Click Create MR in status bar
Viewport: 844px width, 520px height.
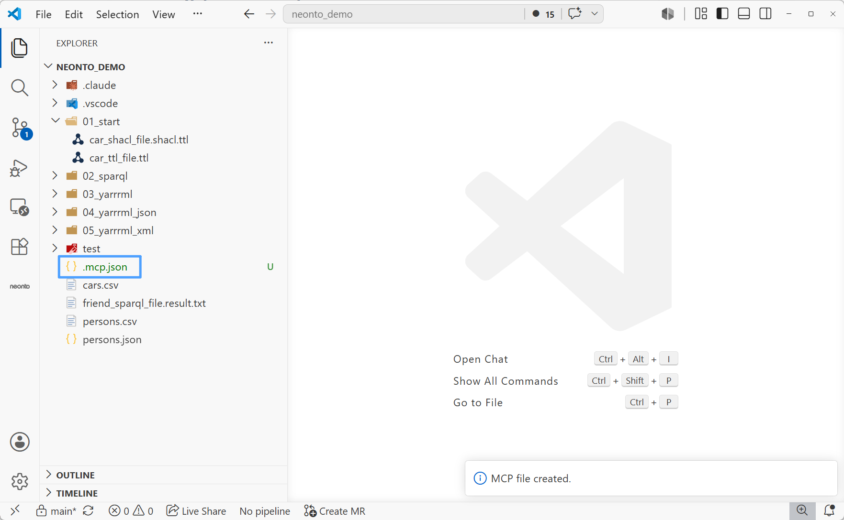click(335, 511)
